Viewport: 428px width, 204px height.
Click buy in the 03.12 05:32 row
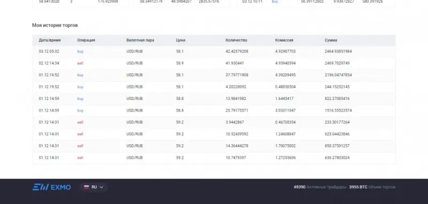tap(80, 51)
